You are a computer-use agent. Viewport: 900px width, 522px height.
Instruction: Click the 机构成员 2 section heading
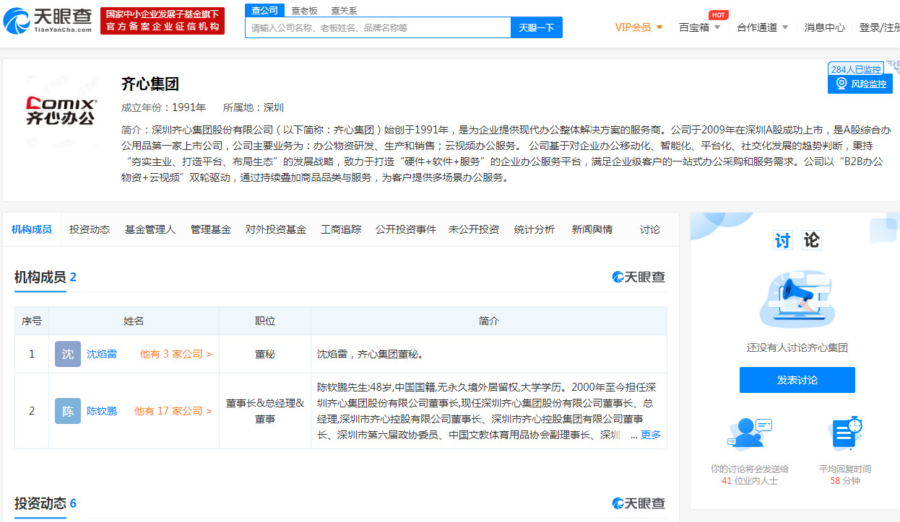46,277
